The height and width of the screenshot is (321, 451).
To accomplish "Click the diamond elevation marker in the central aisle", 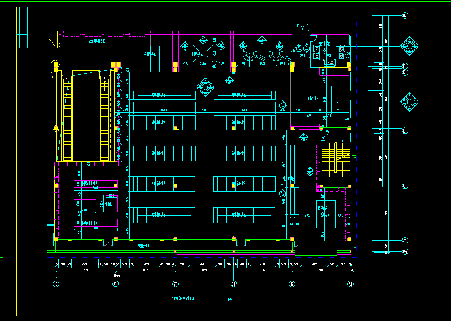I will (205, 86).
